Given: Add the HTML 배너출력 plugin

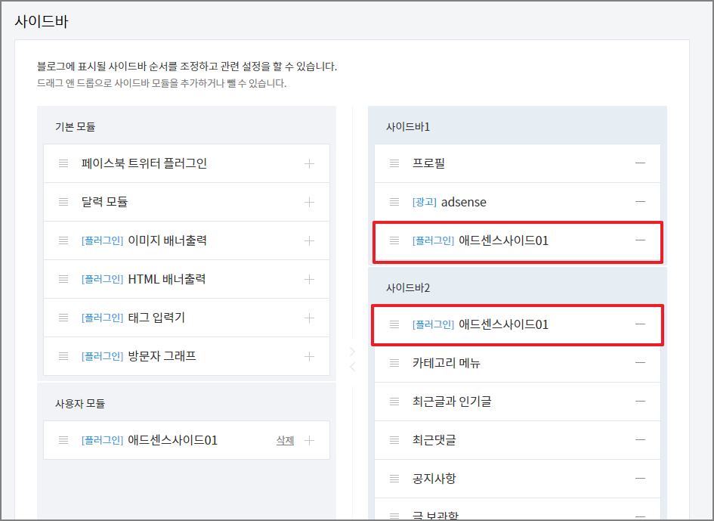Looking at the screenshot, I should (309, 278).
